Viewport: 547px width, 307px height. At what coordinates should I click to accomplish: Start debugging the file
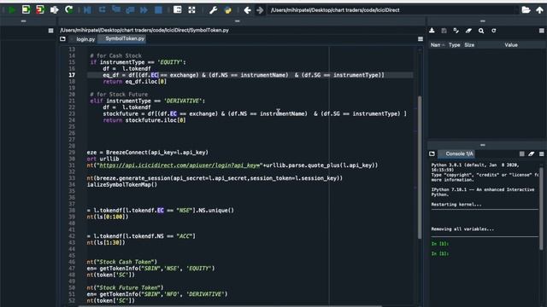click(87, 9)
